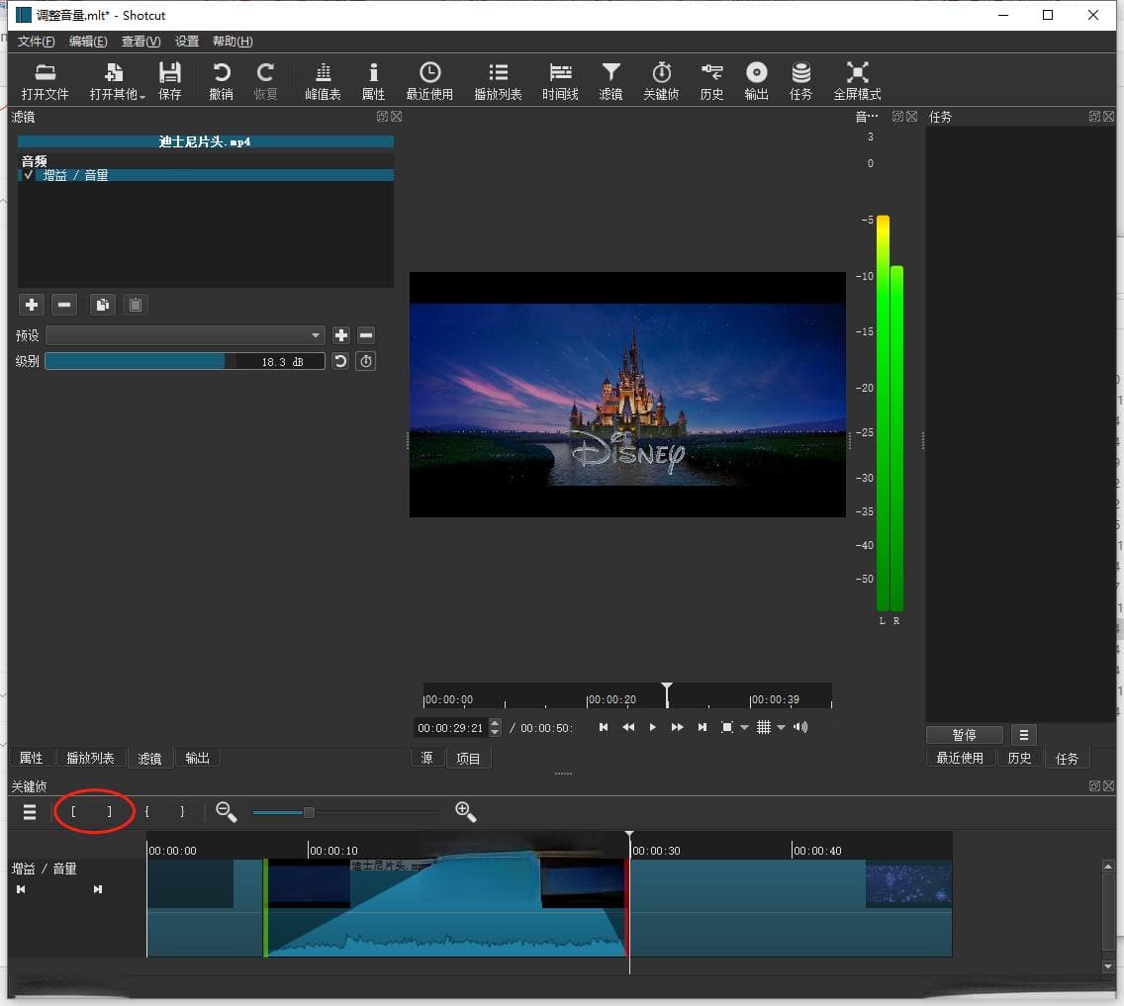Skip to end of player
1124x1006 pixels.
[x=702, y=727]
